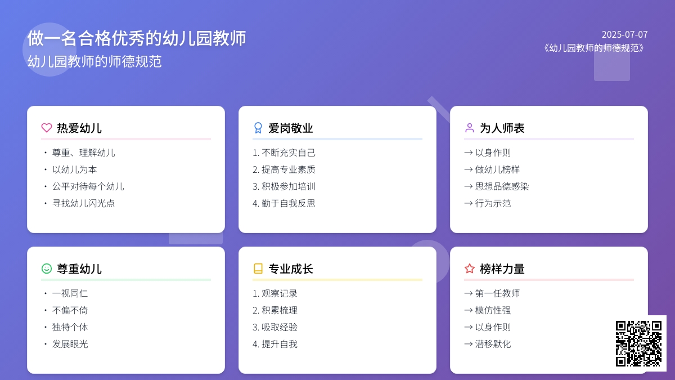Click the card heading 尊重幼儿
This screenshot has width=675, height=380.
click(79, 269)
